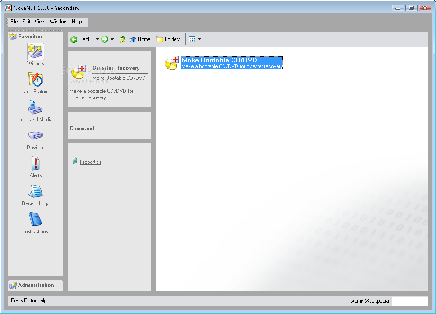The width and height of the screenshot is (436, 314).
Task: Open the Help menu
Action: [77, 22]
